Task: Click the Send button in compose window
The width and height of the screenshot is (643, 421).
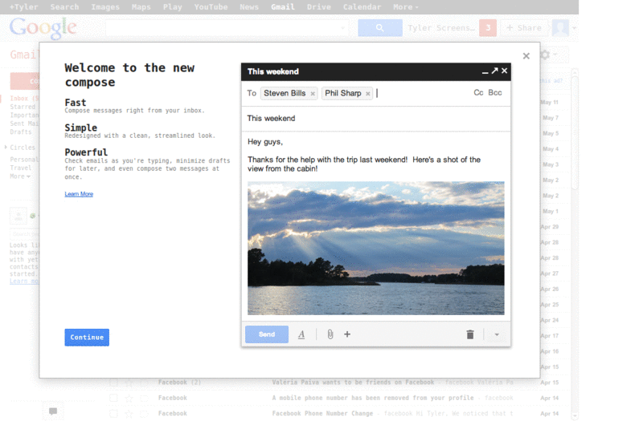Action: (x=267, y=334)
